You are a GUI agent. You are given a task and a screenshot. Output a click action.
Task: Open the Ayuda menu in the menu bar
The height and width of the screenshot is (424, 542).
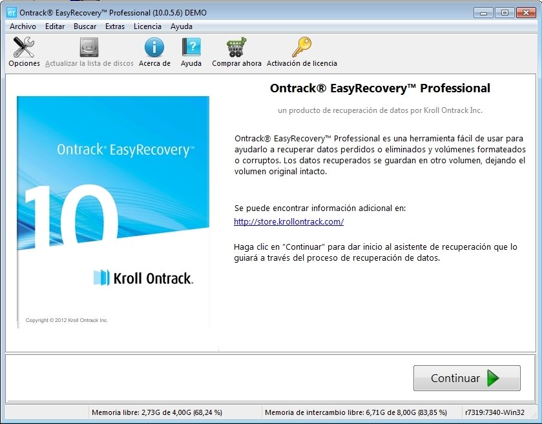[x=182, y=26]
